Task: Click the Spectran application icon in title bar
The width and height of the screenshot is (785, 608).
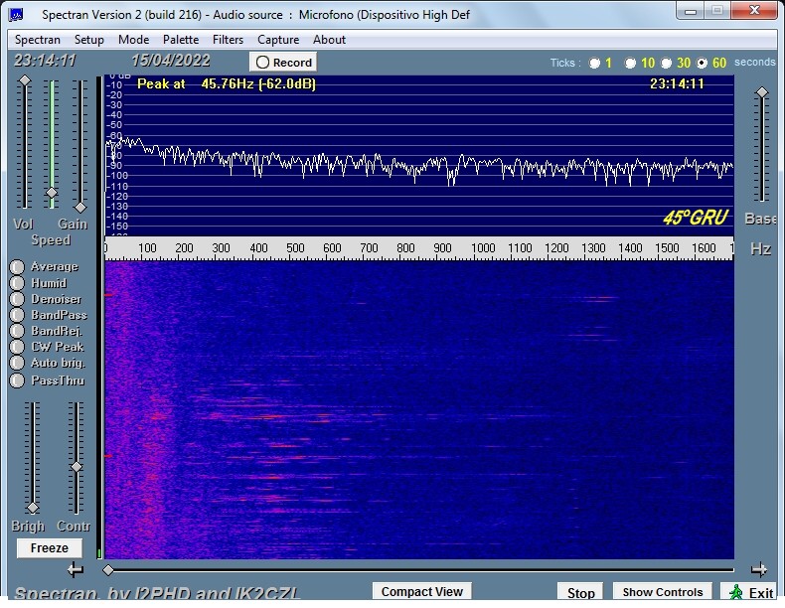Action: pyautogui.click(x=16, y=15)
